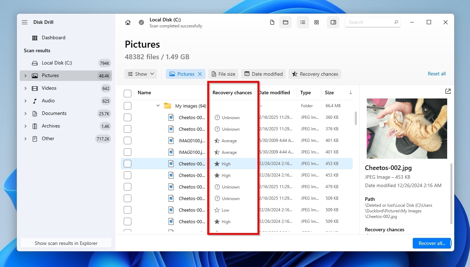
Task: Select Documents in scan results
Action: [x=54, y=114]
